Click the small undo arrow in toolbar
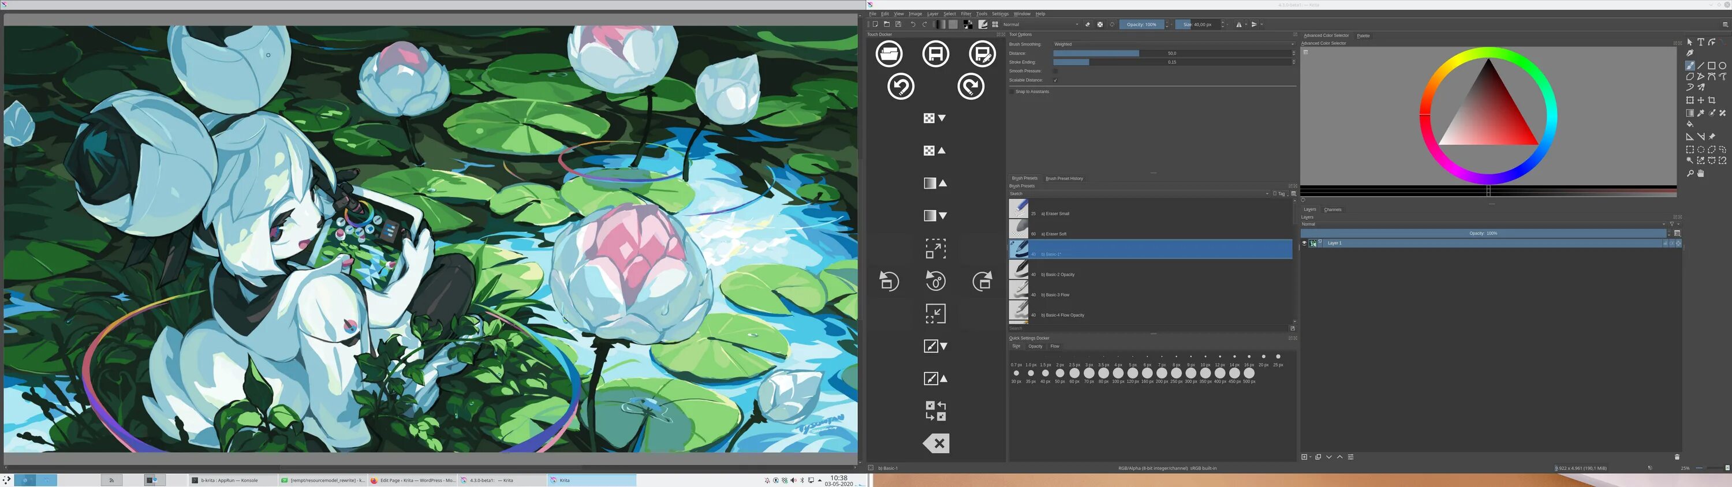The width and height of the screenshot is (1732, 487). click(x=912, y=24)
